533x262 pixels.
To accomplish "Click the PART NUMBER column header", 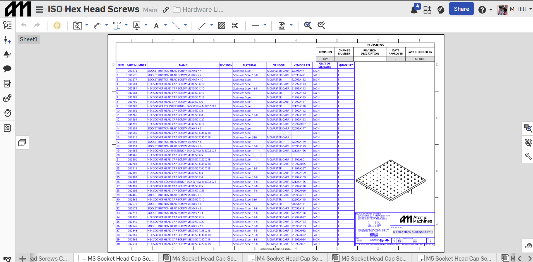I will tap(136, 65).
